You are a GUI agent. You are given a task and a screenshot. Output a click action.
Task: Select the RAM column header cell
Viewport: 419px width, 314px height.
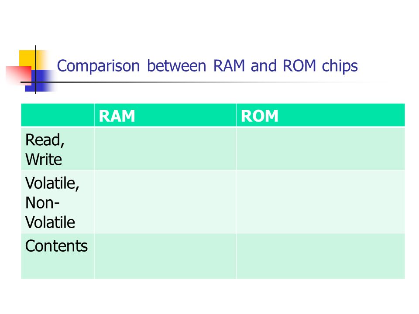click(165, 115)
